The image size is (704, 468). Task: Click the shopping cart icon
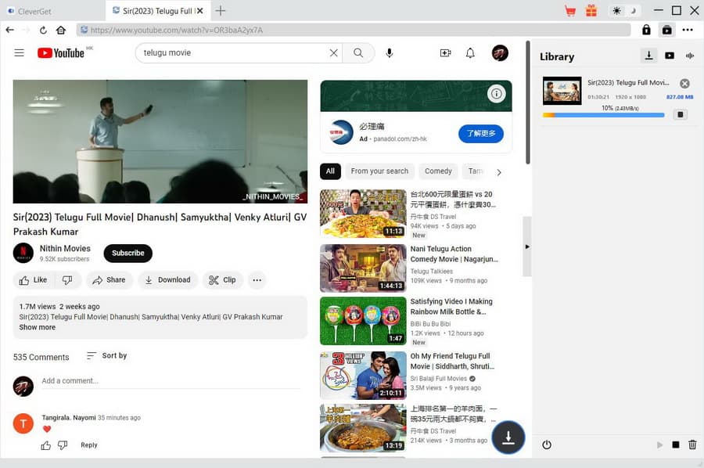(x=570, y=11)
